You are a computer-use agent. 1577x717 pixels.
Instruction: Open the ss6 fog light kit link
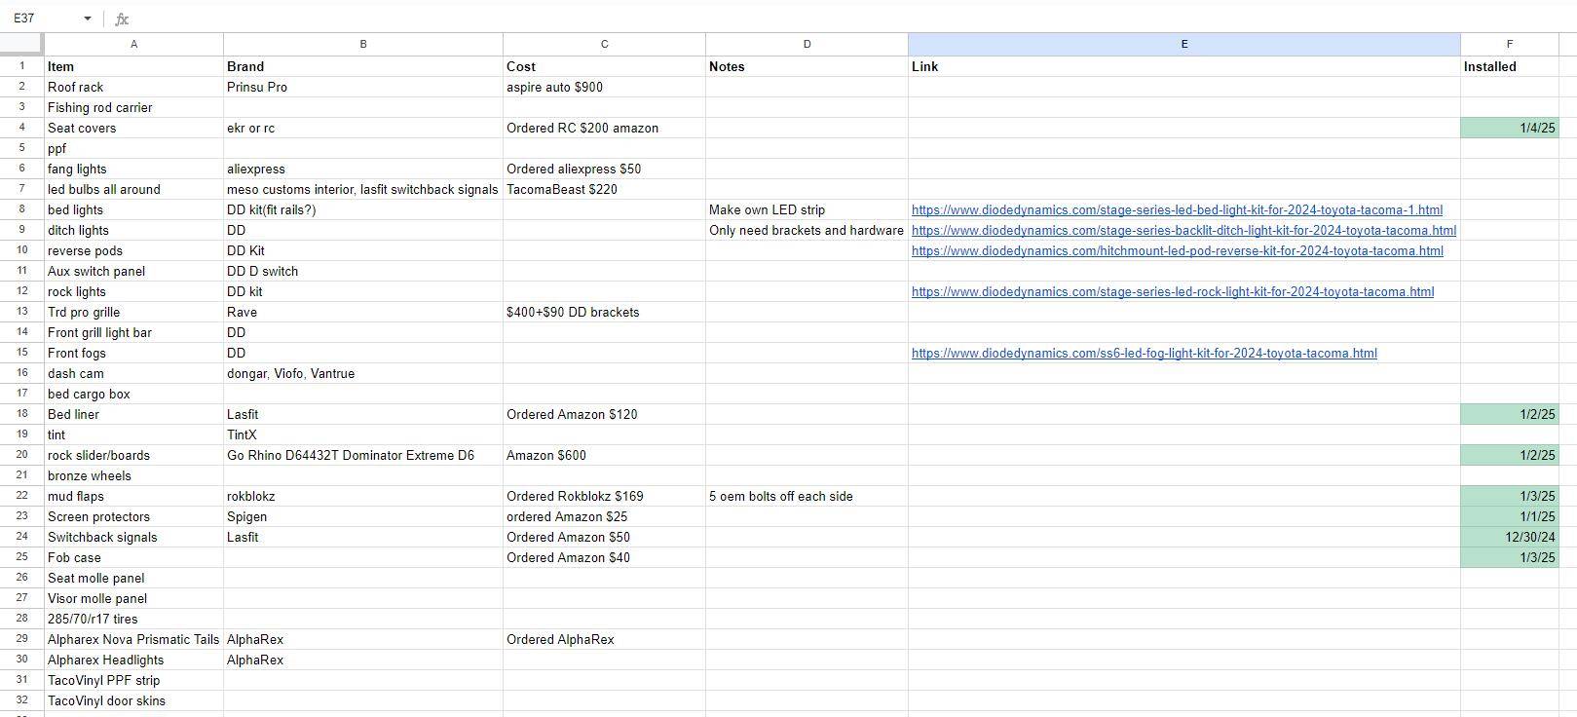[1145, 353]
